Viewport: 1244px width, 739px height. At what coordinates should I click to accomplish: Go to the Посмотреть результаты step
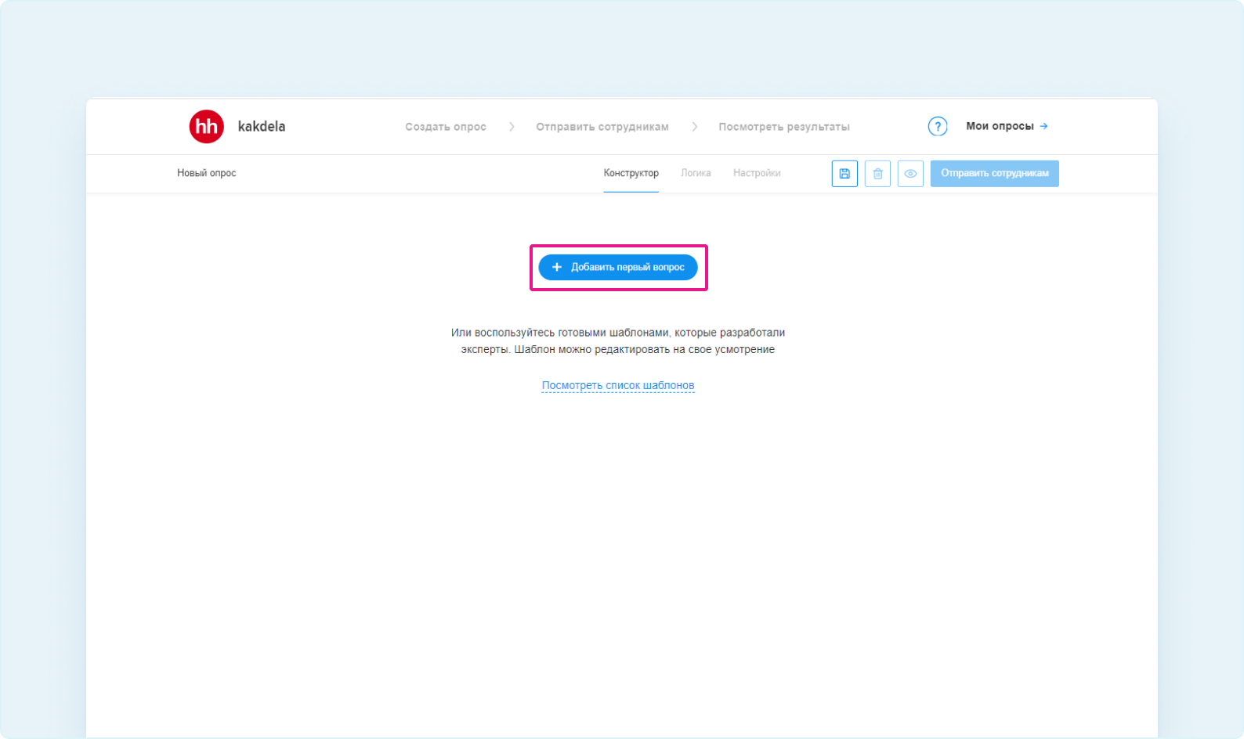click(x=784, y=127)
